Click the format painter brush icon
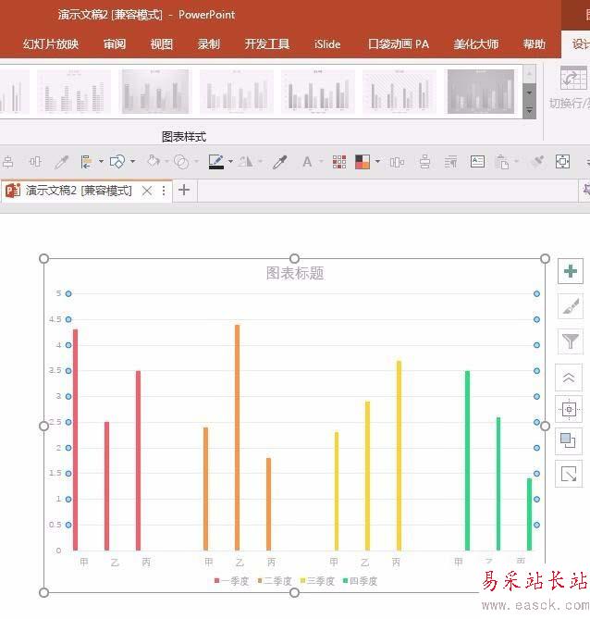Viewport: 590px width, 619px height. [537, 162]
